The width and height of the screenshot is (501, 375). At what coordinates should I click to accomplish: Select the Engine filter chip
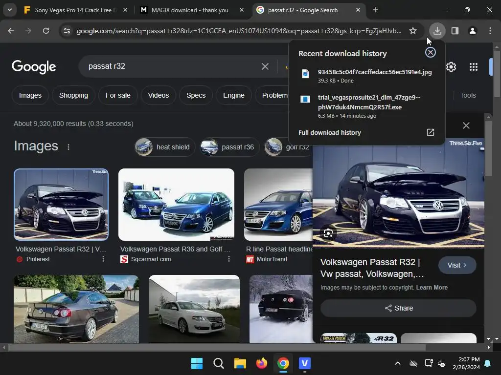pos(233,95)
